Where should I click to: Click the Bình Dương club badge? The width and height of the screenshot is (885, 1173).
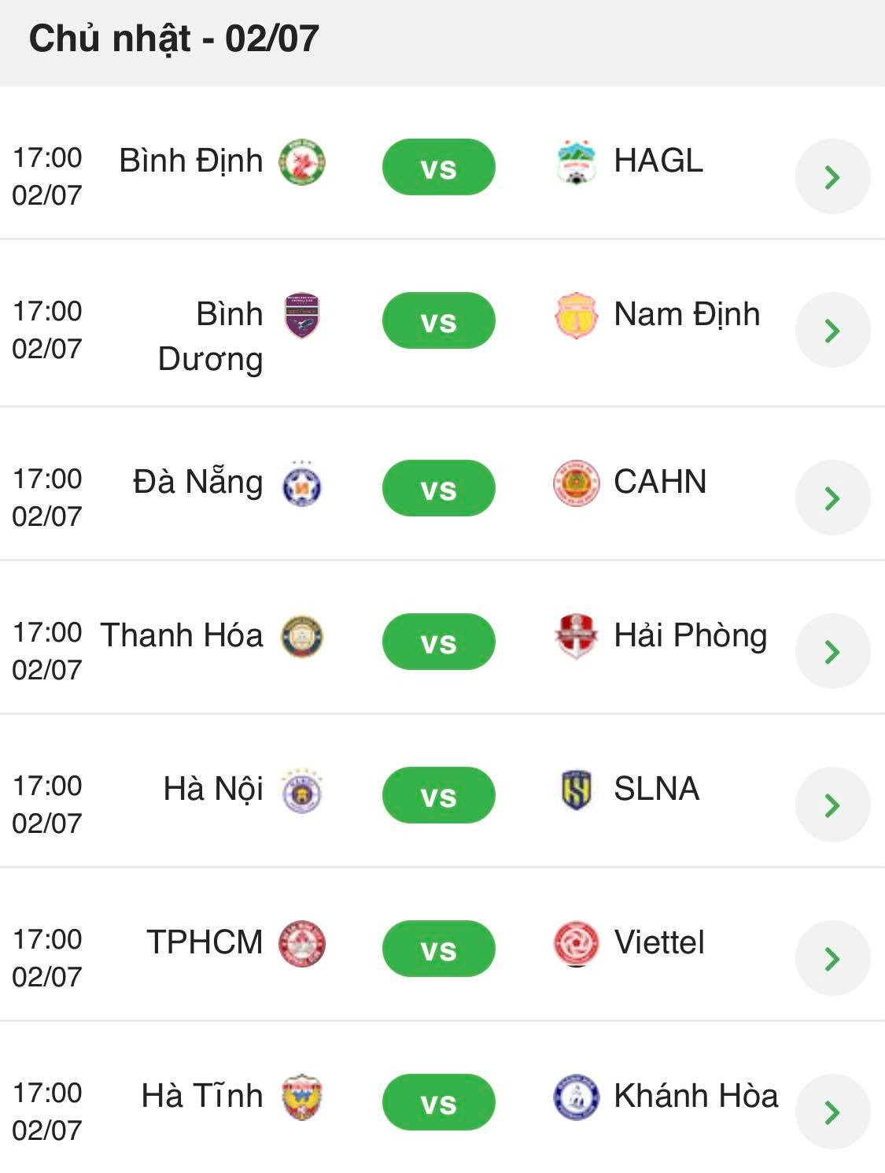(x=302, y=316)
